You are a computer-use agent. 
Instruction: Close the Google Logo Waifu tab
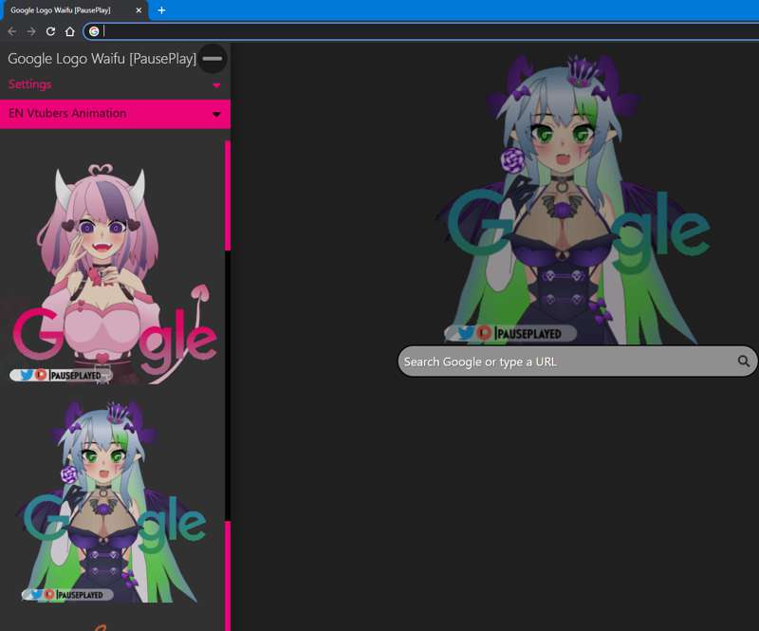pos(139,10)
